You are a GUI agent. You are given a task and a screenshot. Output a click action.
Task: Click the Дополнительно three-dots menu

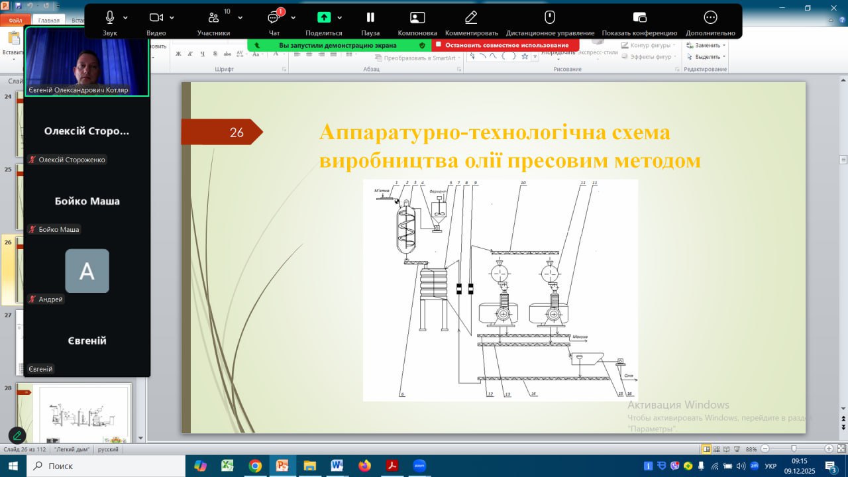(710, 17)
